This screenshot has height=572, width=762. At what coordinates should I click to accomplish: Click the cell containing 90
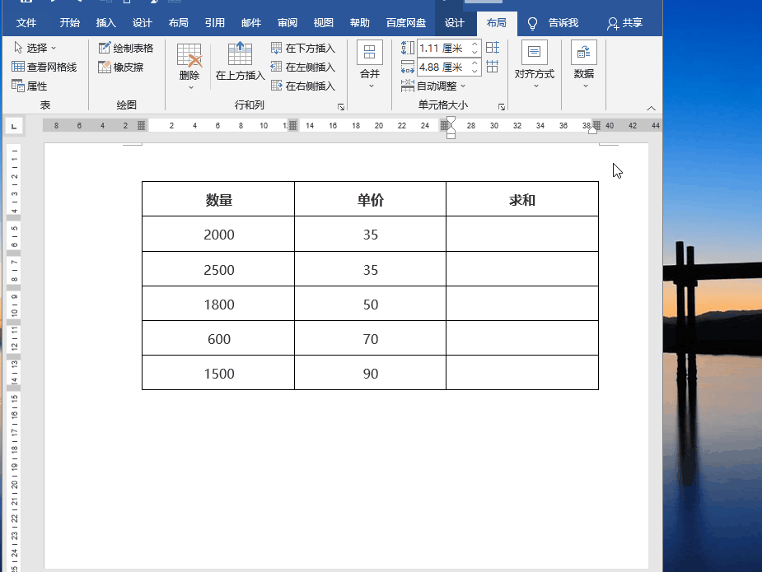point(371,373)
